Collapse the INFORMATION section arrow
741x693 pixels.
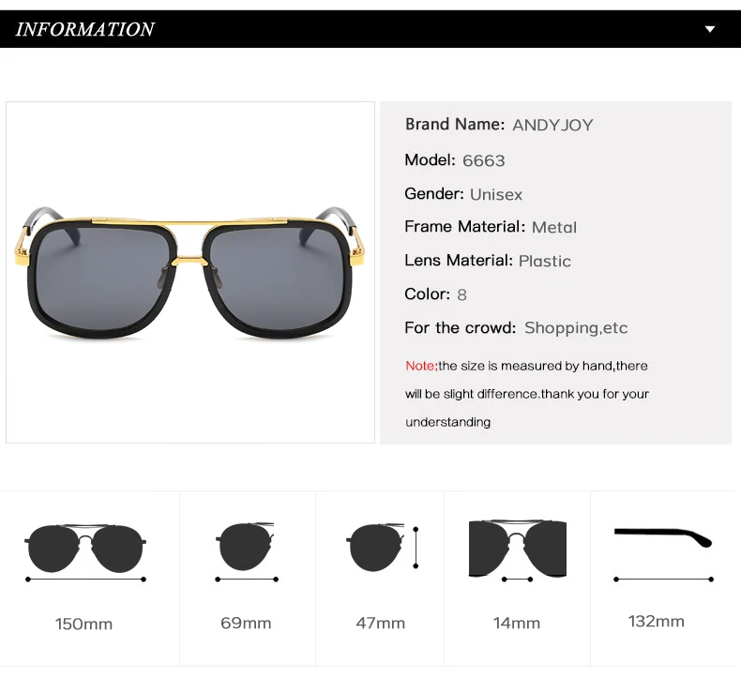point(710,29)
